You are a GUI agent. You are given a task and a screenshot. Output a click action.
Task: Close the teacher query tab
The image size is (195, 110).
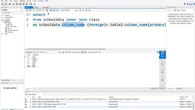click(32, 7)
